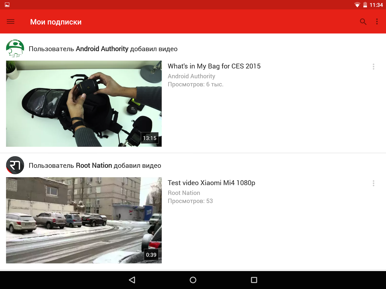Open video title What's in My Bag for CES 2015
This screenshot has width=386, height=289.
214,66
